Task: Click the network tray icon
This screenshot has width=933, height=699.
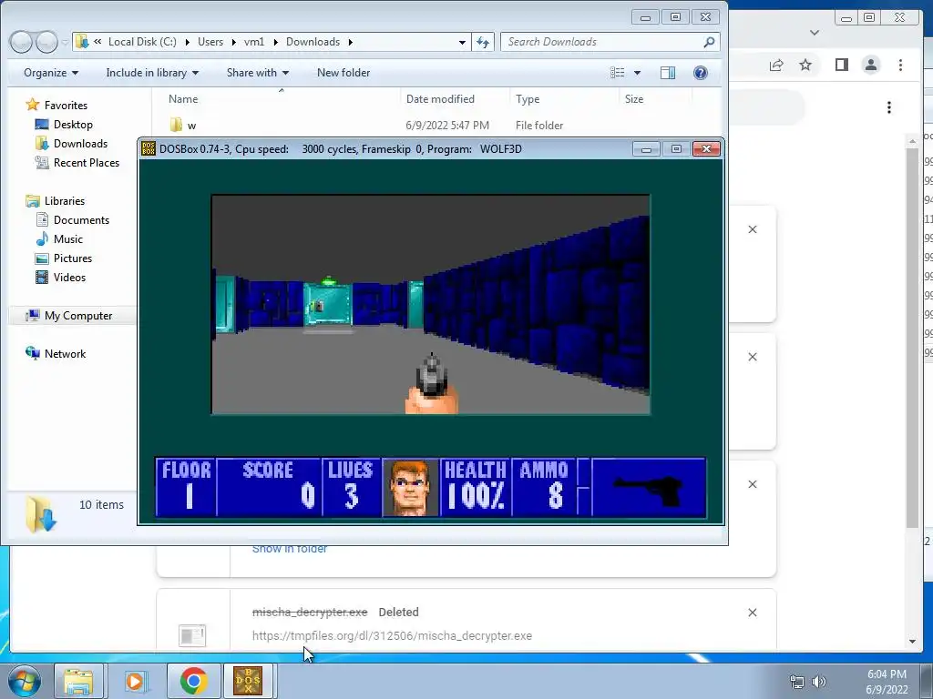Action: 796,682
